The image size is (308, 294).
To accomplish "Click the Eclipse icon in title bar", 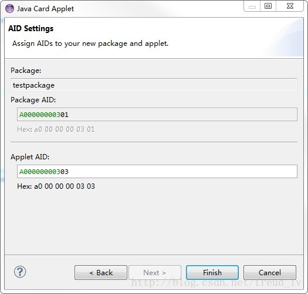I will tap(9, 9).
